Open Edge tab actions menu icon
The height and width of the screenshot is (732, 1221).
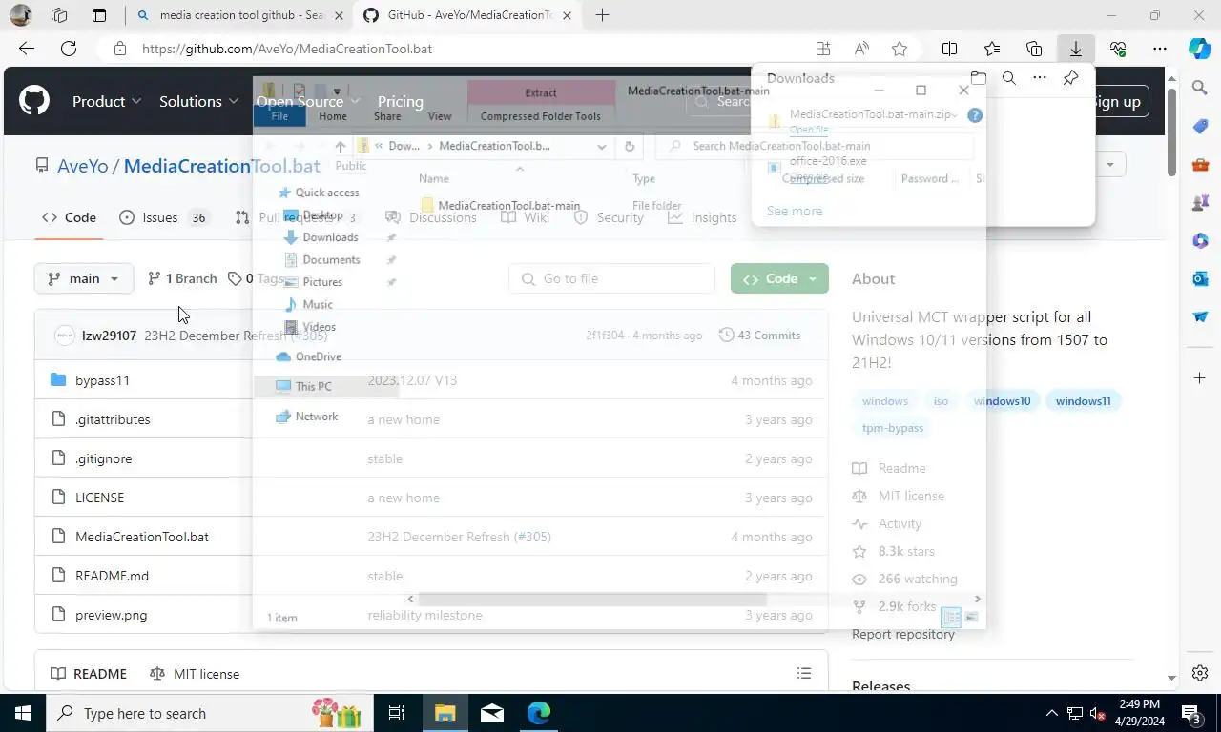pos(99,15)
